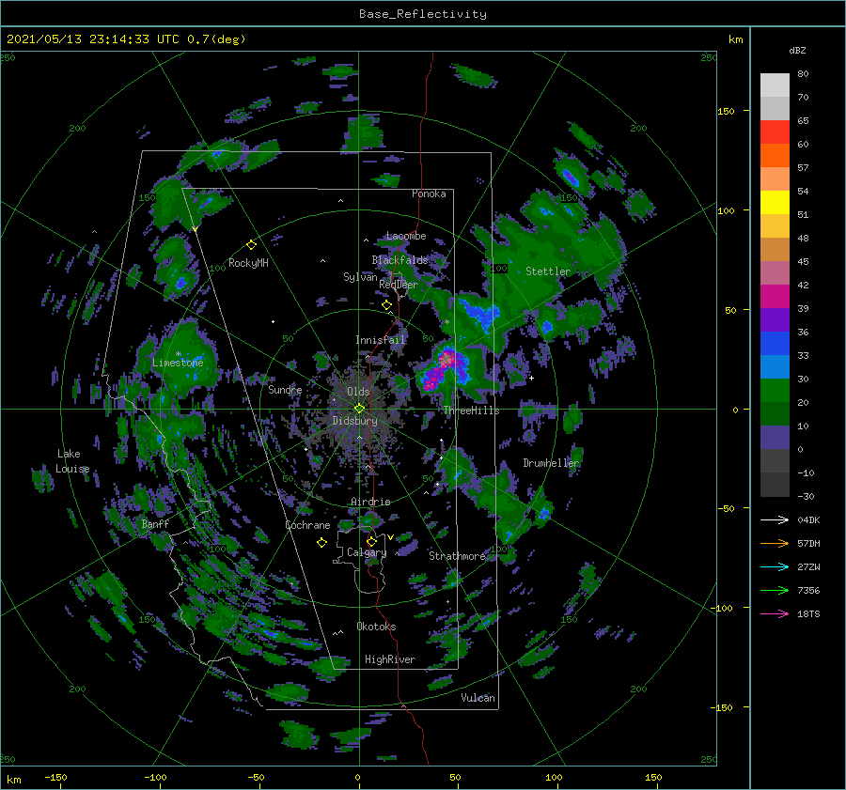Click the yellow radar-site diamond at Didsbury
Viewport: 846px width, 790px height.
click(359, 409)
